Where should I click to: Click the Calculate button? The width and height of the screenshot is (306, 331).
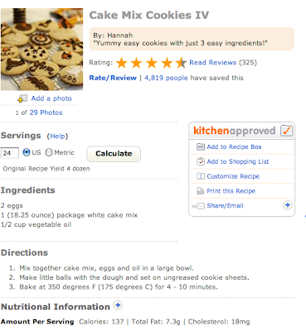tap(114, 154)
